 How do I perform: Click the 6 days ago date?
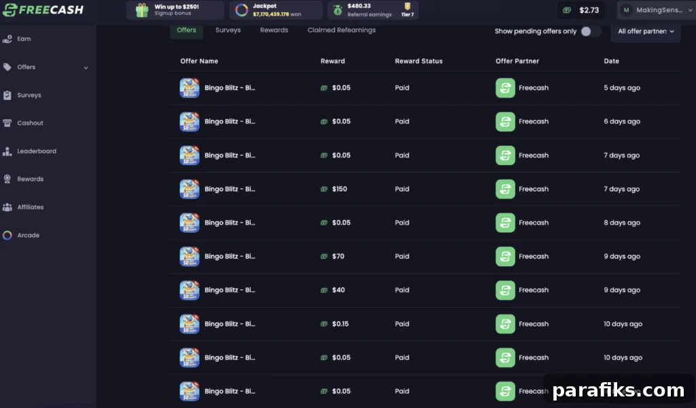tap(622, 122)
